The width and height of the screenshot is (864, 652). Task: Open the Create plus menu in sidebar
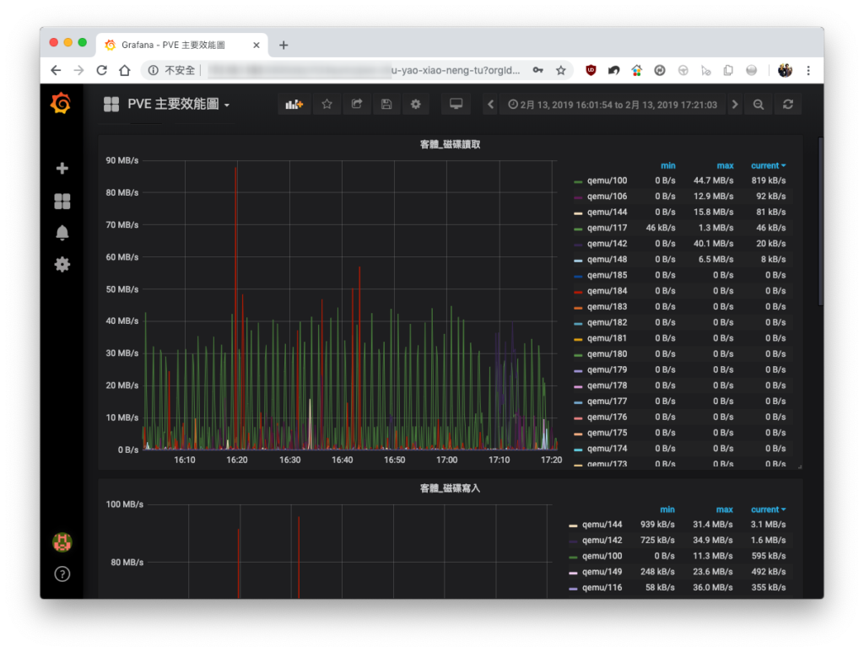[62, 168]
